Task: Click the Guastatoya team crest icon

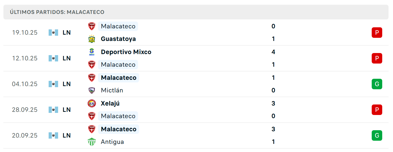Action: pos(92,39)
